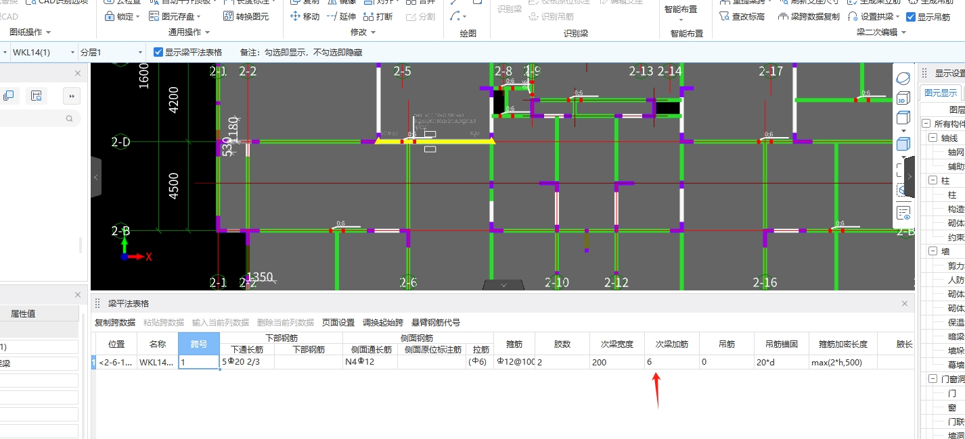Collapse left panel with the side arrow handle

[96, 177]
